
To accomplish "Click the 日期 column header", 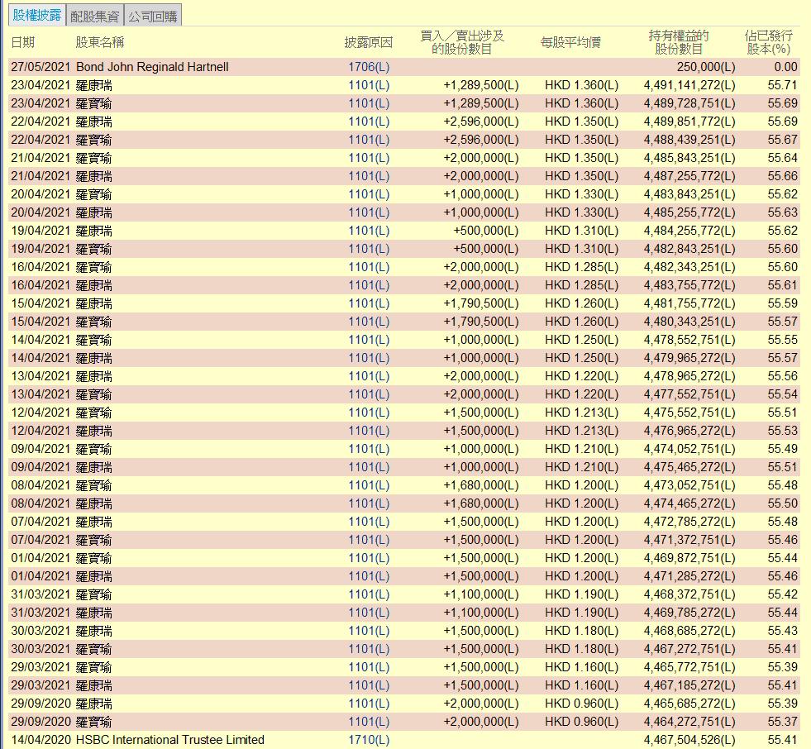I will point(23,42).
